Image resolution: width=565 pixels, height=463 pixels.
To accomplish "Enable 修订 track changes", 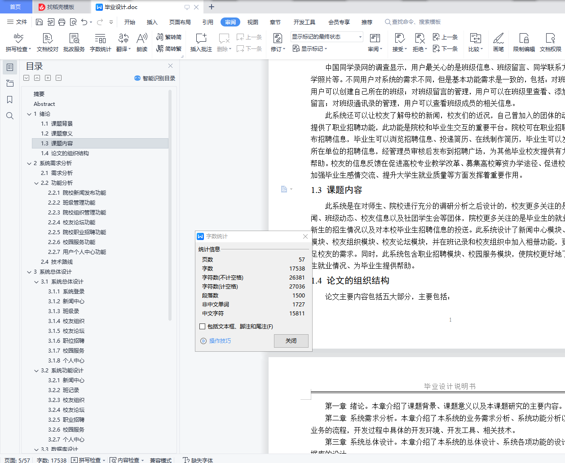I will coord(278,43).
